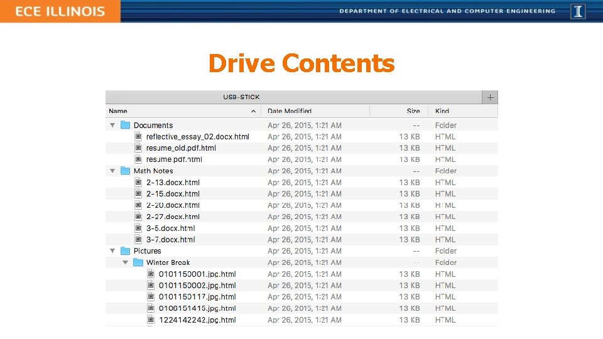
Task: Click the Pictures folder icon
Action: 125,251
